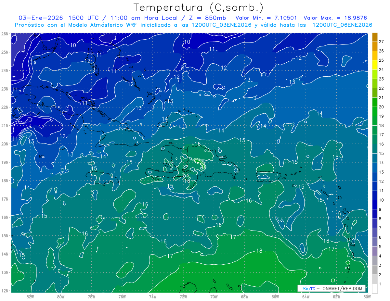Click the legend label '20'

coord(381,107)
